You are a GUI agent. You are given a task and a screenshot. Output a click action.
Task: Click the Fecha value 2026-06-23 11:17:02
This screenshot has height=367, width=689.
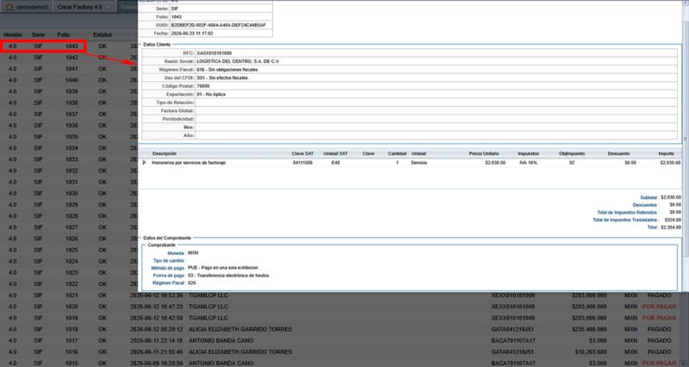pos(192,34)
